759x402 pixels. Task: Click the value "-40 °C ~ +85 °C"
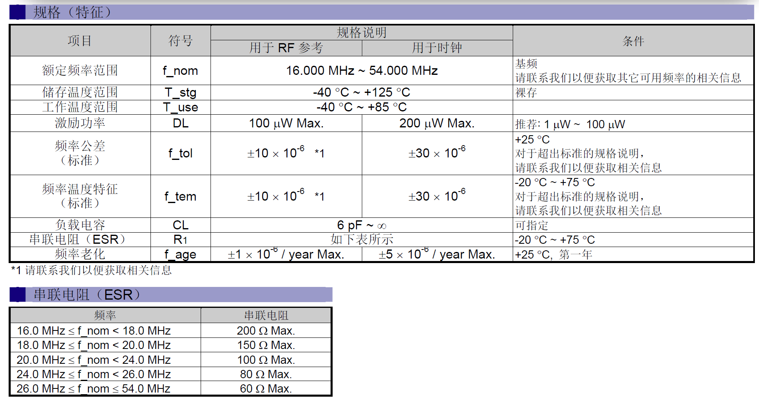point(362,107)
